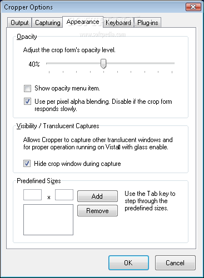Close the Cropper Options window
Image resolution: width=204 pixels, height=278 pixels.
point(193,7)
